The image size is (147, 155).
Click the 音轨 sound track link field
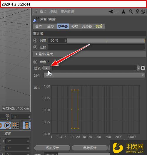94,68
